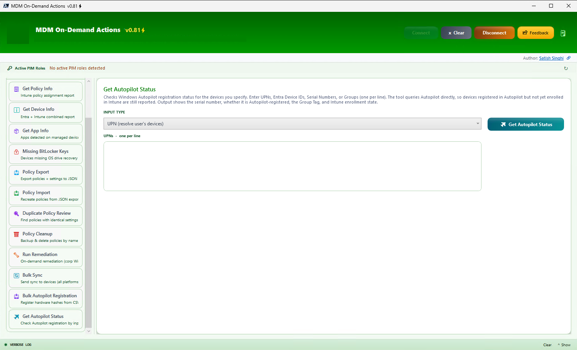This screenshot has height=350, width=577.
Task: Click the app icon in title bar
Action: coord(6,6)
